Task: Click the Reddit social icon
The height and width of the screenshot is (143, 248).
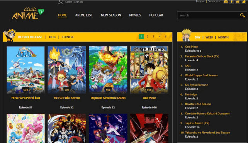Action: click(x=238, y=2)
